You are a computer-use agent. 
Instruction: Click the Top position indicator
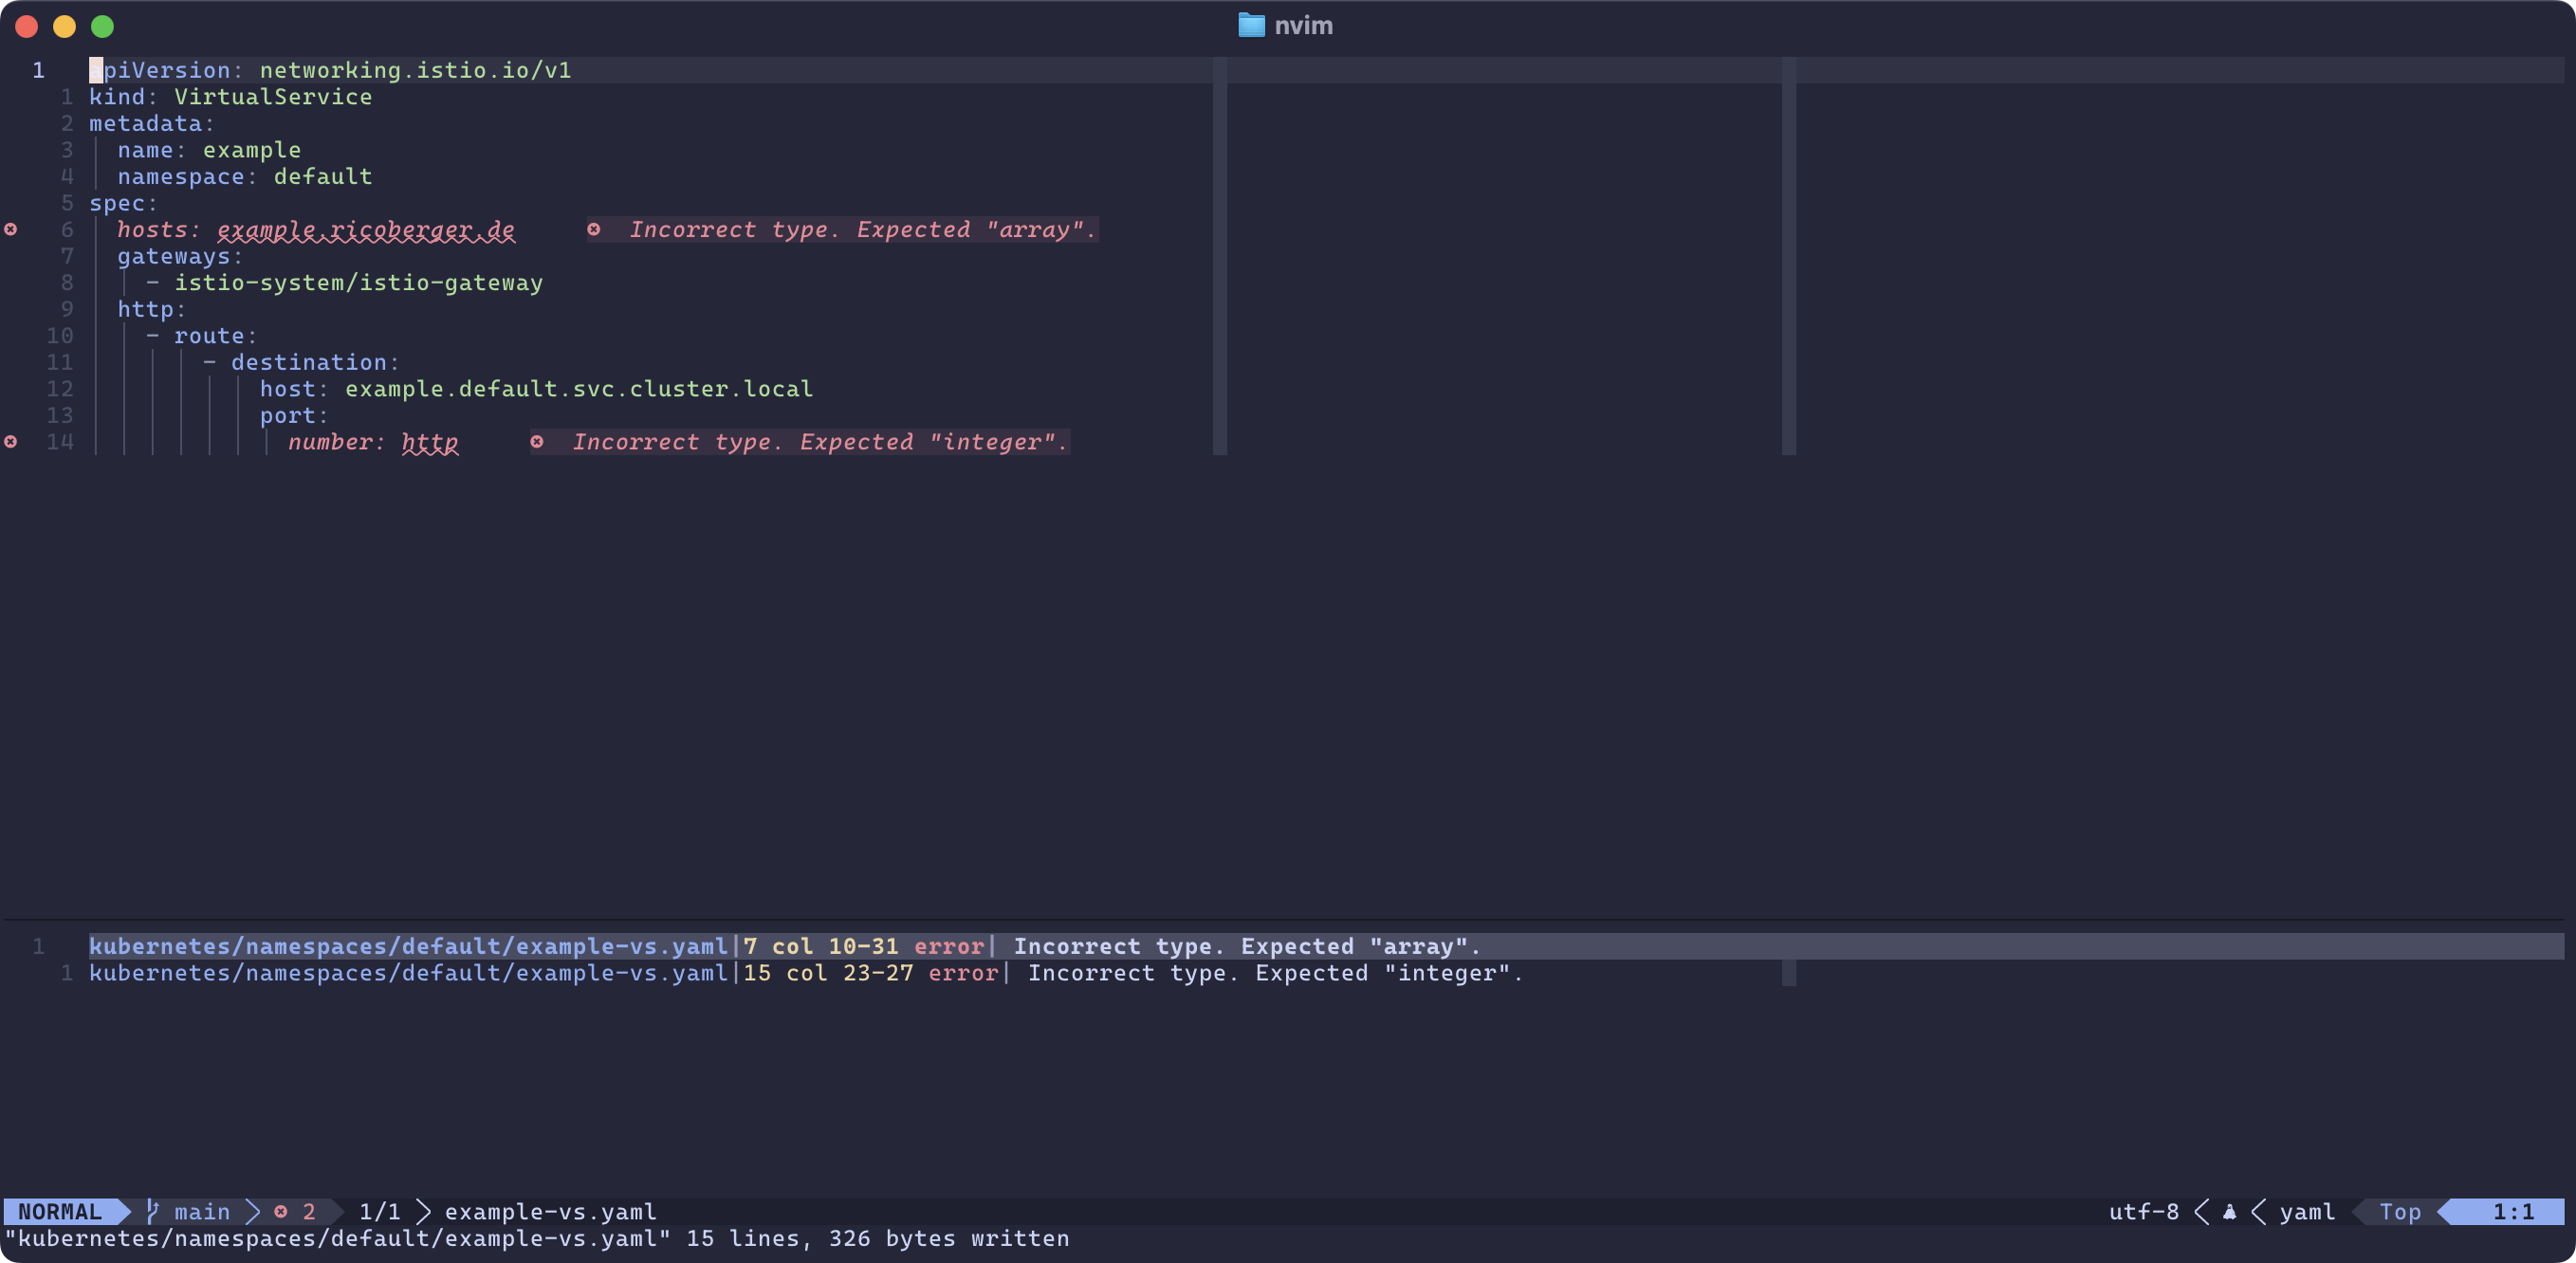coord(2400,1212)
